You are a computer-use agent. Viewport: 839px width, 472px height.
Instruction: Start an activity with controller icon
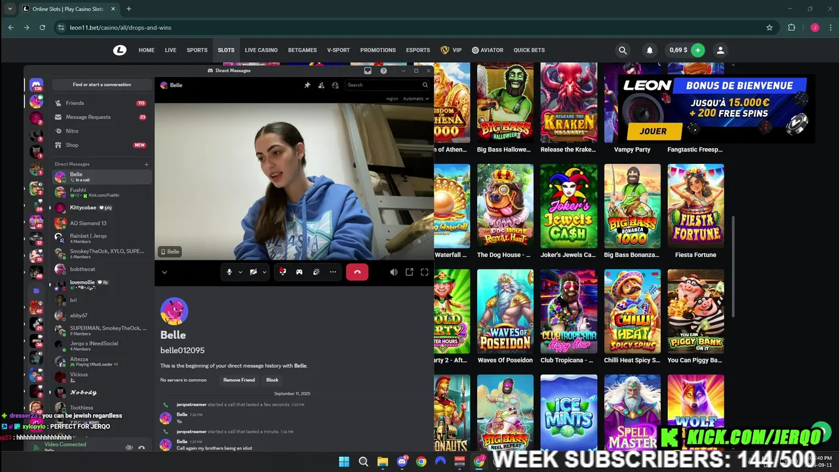click(300, 272)
